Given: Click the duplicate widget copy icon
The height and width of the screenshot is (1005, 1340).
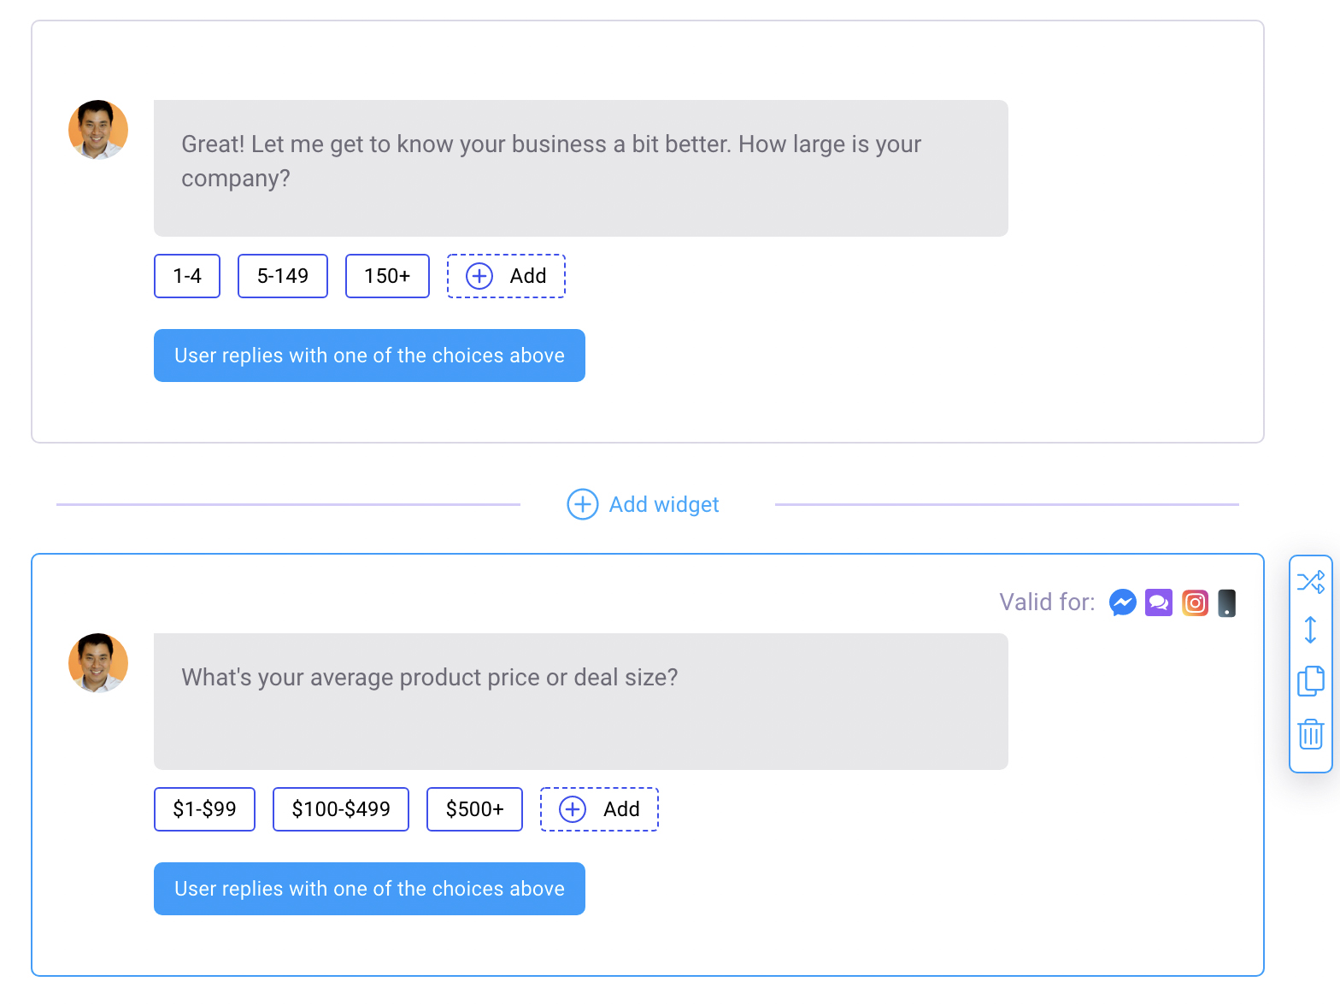Looking at the screenshot, I should click(1310, 681).
